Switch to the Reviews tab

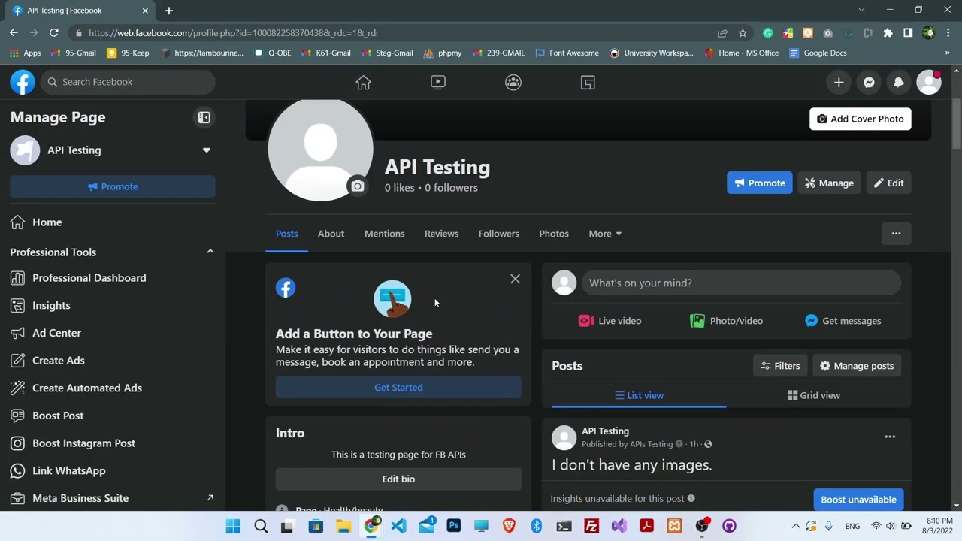441,234
